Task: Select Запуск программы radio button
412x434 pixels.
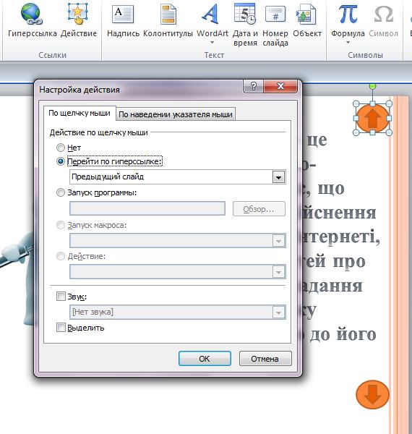Action: coord(61,192)
